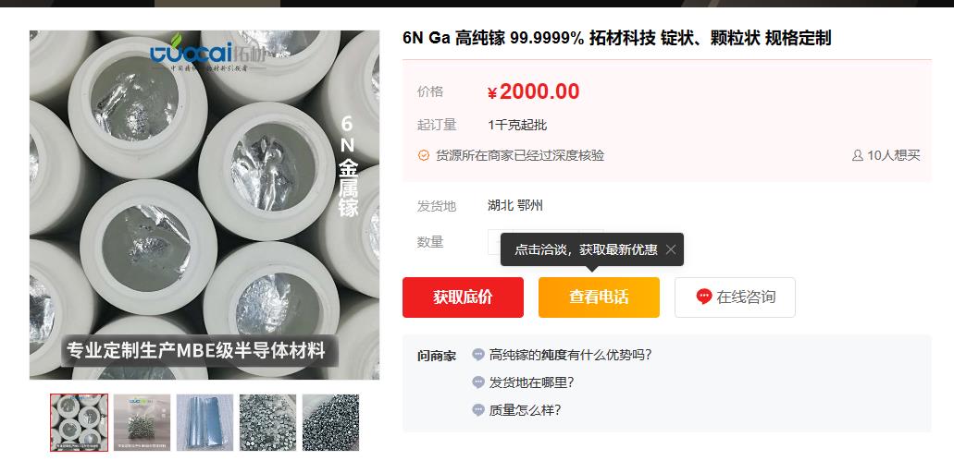Screen dimensions: 954x461
Task: Click the main 6N金属镓 product image
Action: [x=204, y=205]
